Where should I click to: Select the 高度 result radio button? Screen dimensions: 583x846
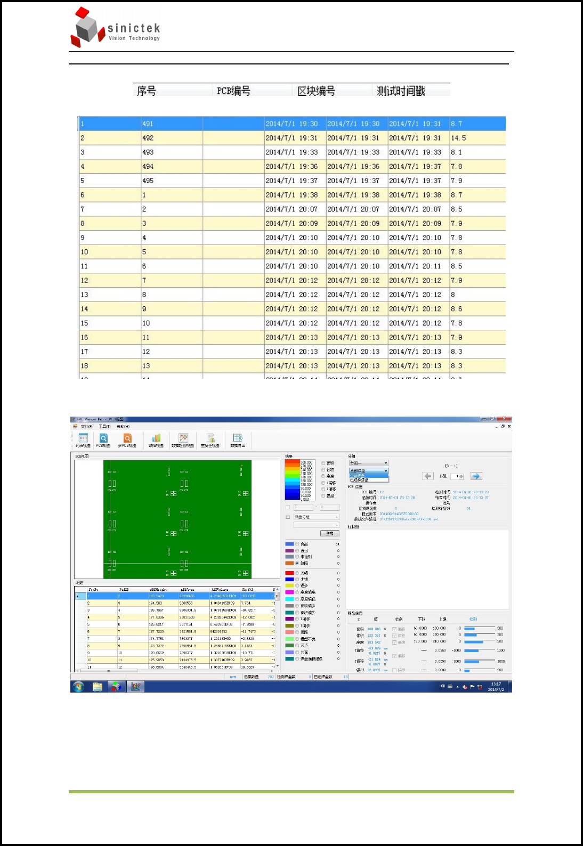click(x=323, y=476)
